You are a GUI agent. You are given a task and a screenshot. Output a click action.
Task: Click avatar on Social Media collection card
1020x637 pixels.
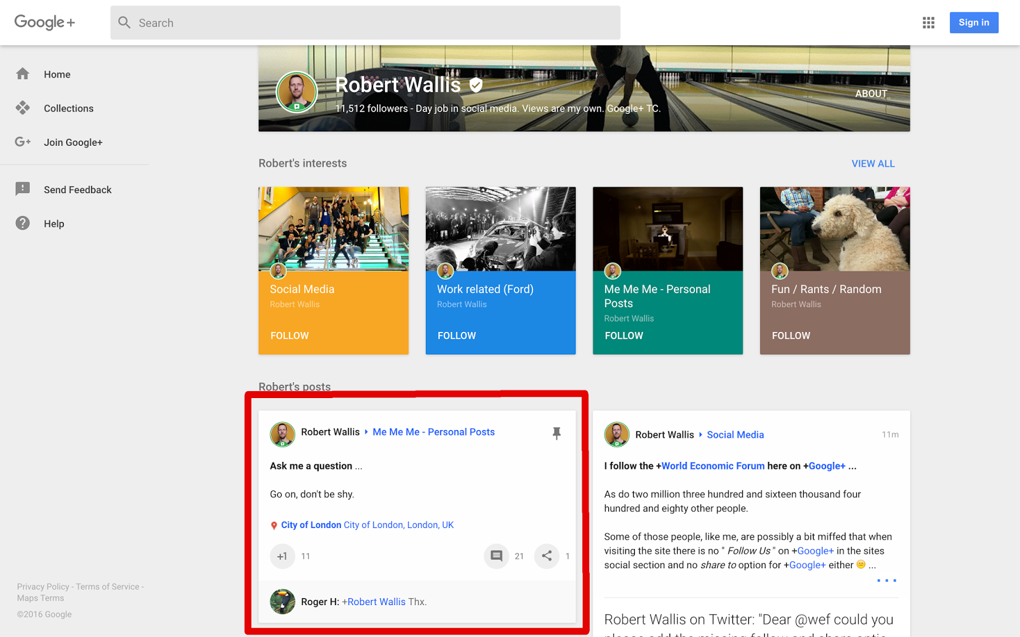pyautogui.click(x=279, y=271)
